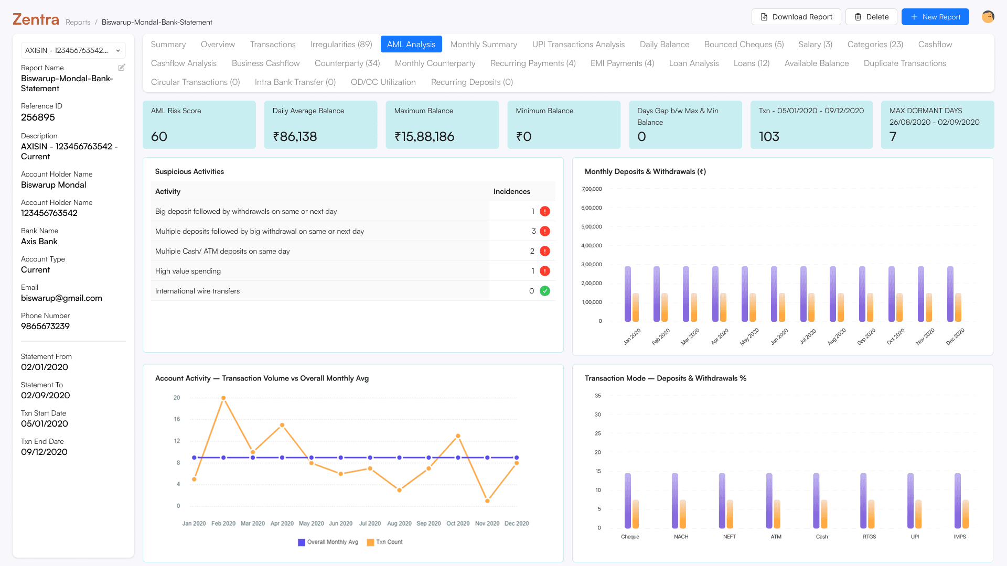Click the user avatar in top right
The height and width of the screenshot is (566, 1007).
coord(988,17)
